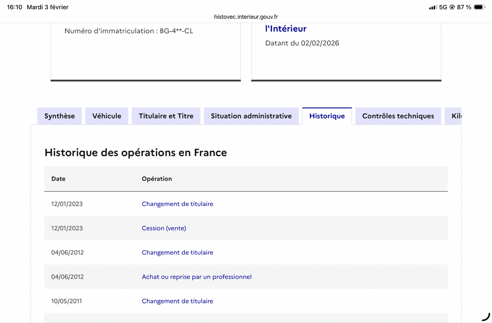
Task: Click the Numéro d'immatriculation BG-4**-CL text
Action: (x=129, y=31)
